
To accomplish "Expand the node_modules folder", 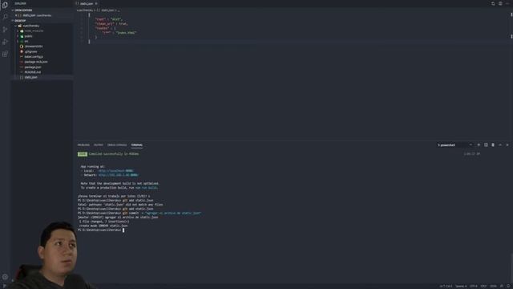I will click(34, 31).
